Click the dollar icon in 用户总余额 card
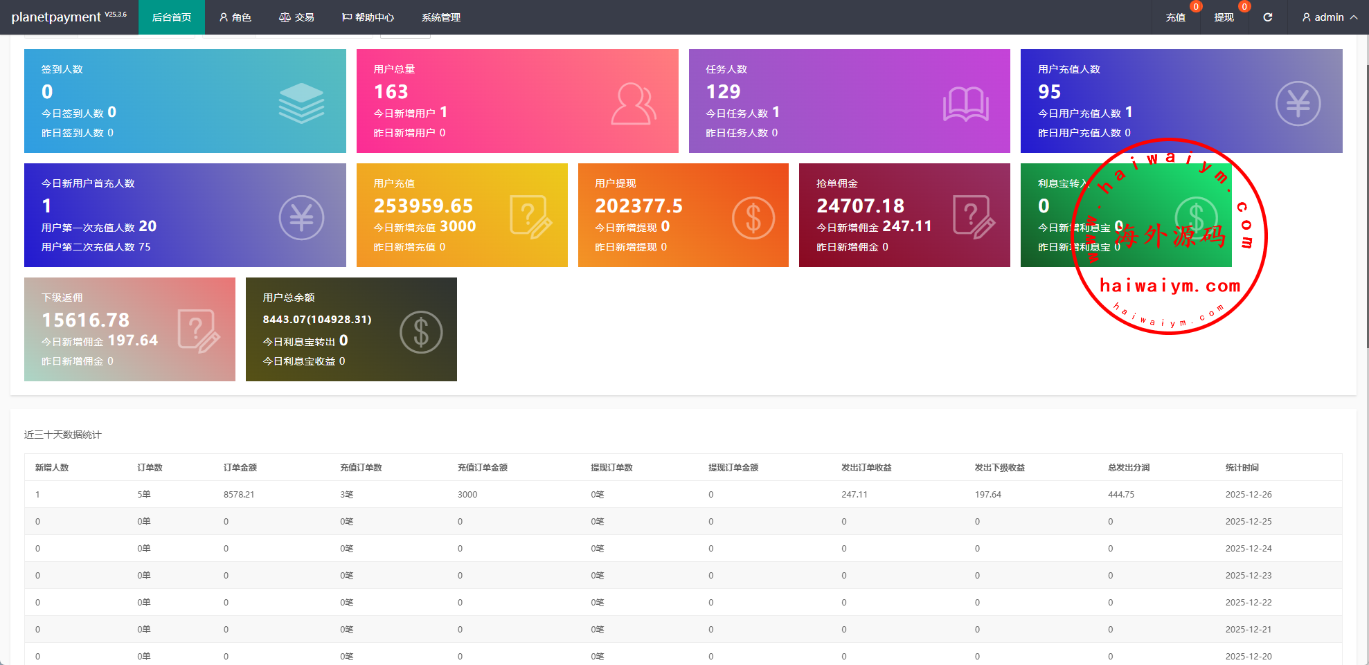The height and width of the screenshot is (665, 1369). point(420,332)
